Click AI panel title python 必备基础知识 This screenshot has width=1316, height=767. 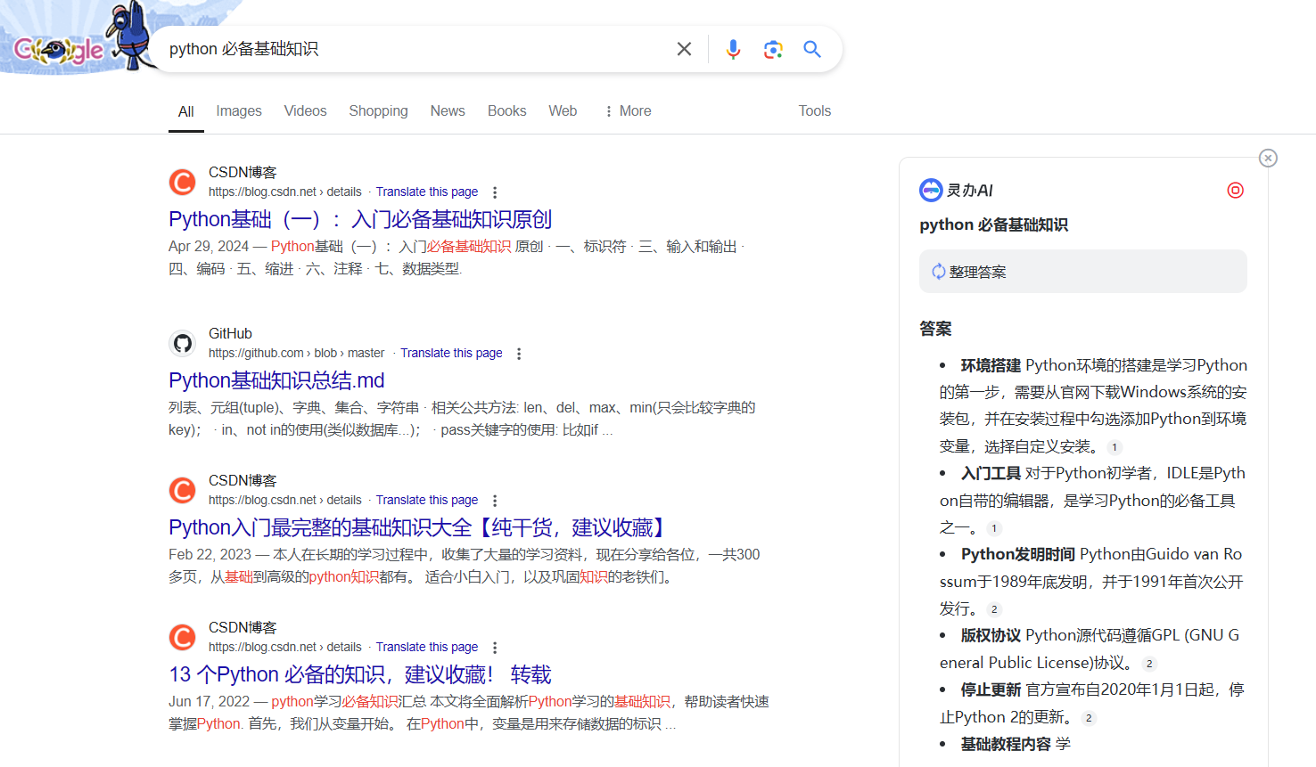pos(993,224)
